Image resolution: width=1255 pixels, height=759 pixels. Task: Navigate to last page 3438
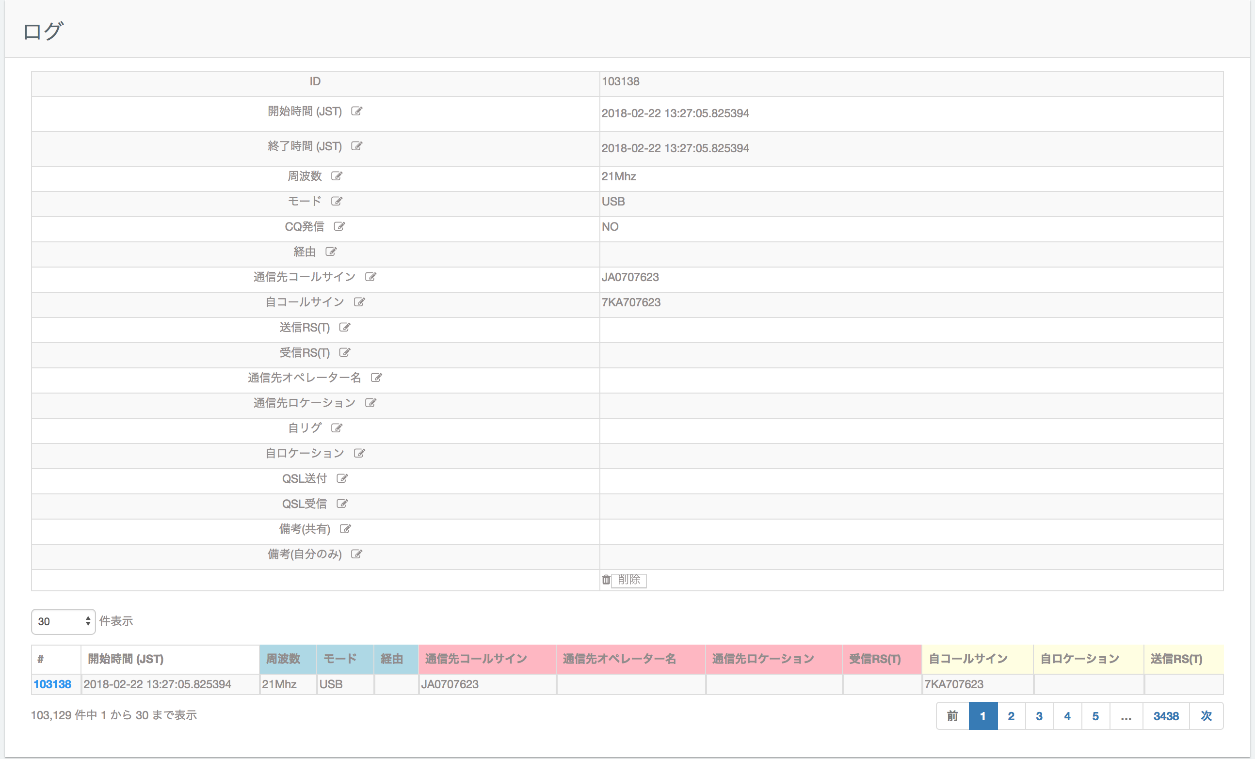click(x=1166, y=715)
